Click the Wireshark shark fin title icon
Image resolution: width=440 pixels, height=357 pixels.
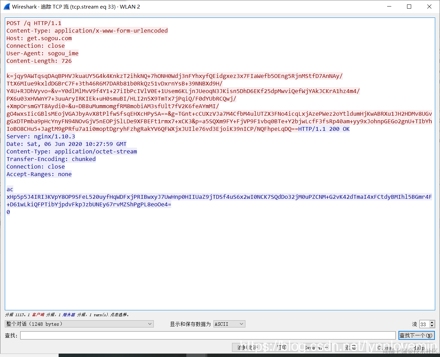tap(7, 7)
